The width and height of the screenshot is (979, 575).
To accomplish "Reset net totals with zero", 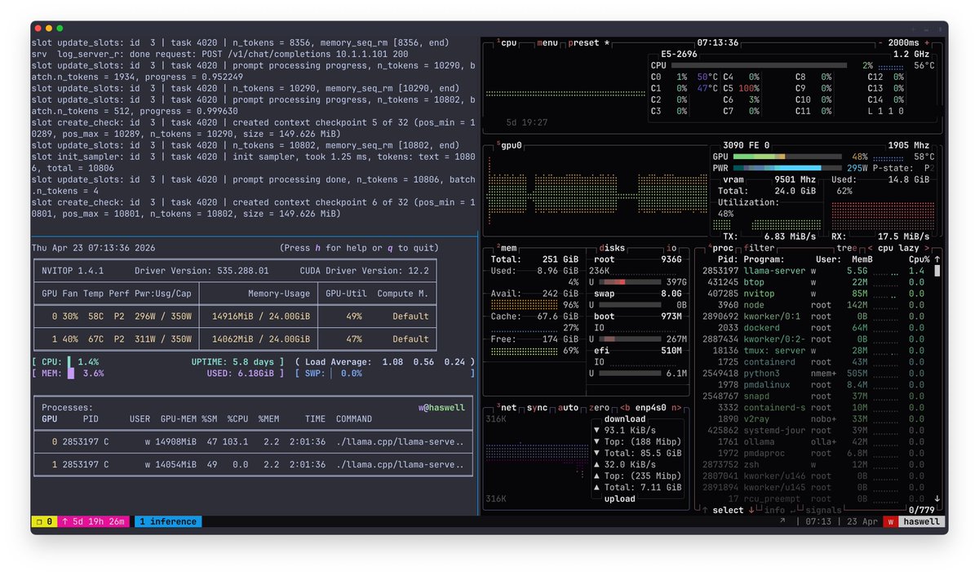I will [x=599, y=408].
